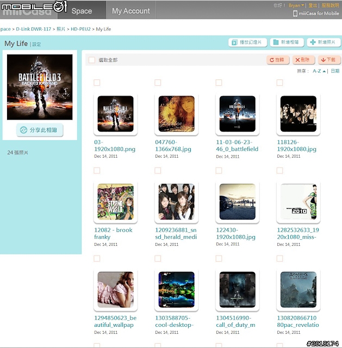This screenshot has height=348, width=342.
Task: Check the box for 1294850623_beautiful_wallpap
Action: pyautogui.click(x=97, y=258)
